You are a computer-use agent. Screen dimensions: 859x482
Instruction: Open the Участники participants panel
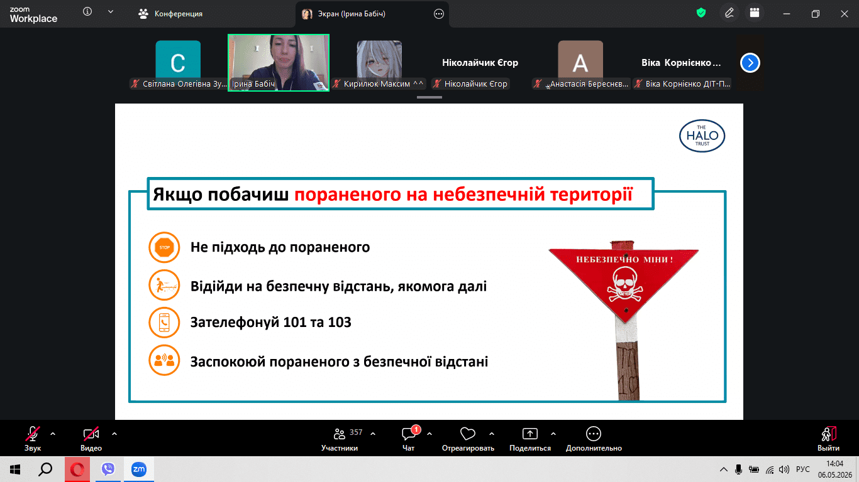click(340, 439)
